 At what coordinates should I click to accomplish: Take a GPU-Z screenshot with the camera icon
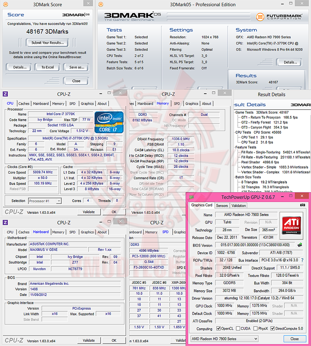(x=302, y=205)
